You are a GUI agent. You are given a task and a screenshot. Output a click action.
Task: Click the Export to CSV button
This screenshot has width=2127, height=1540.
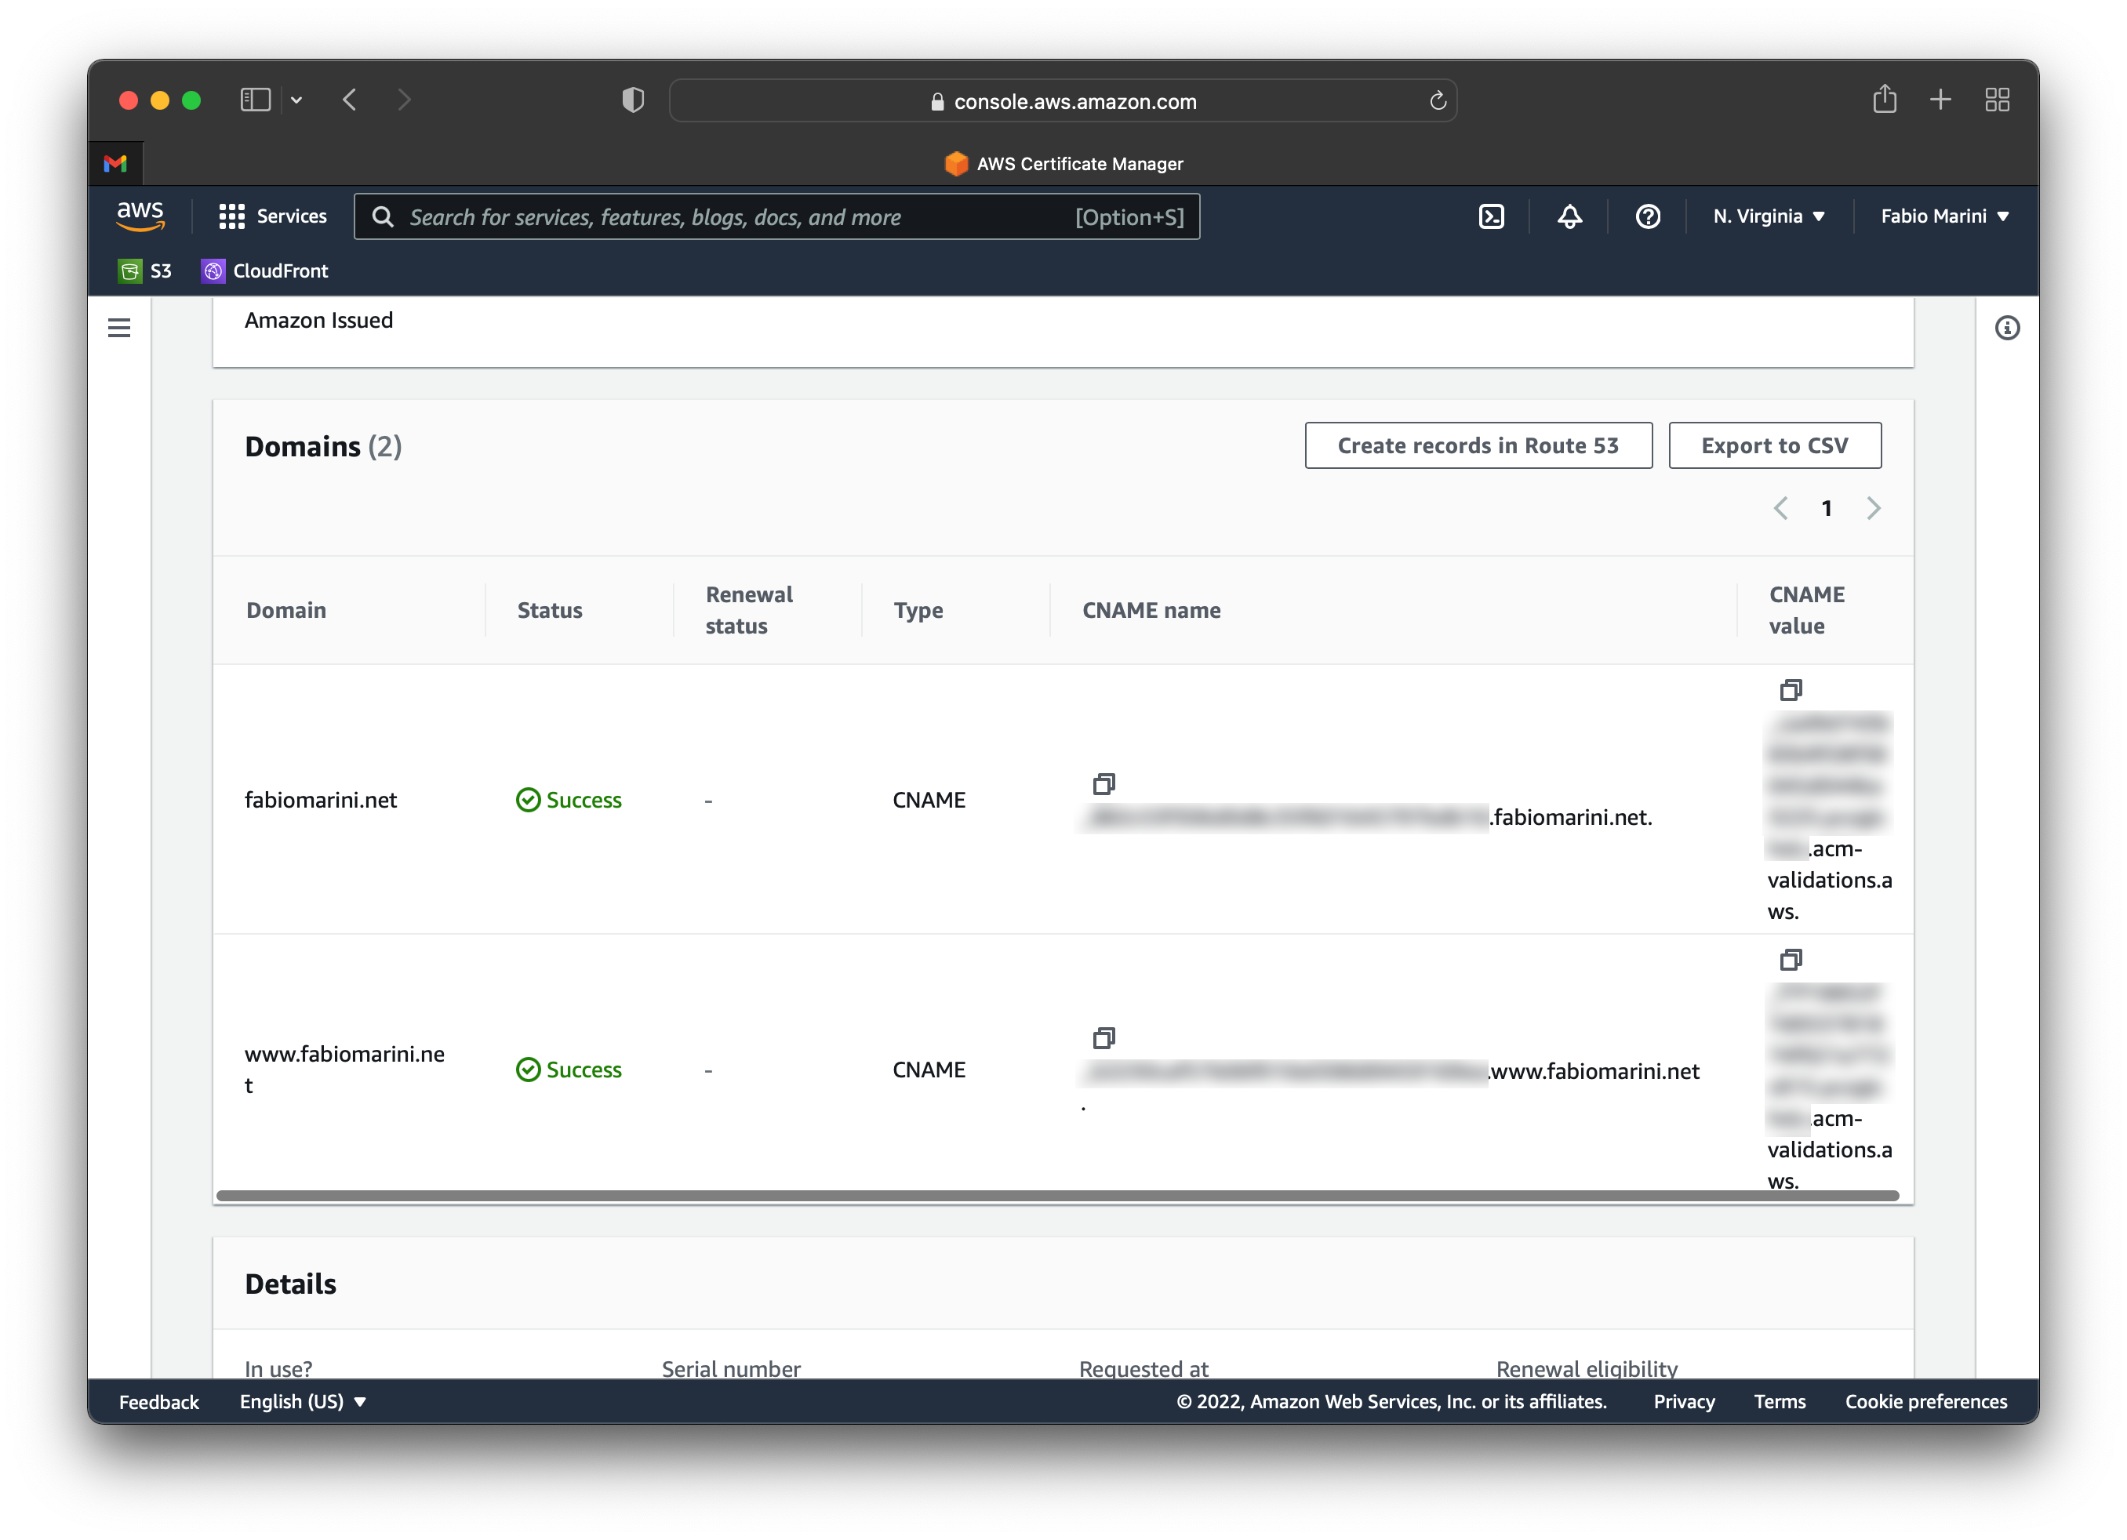point(1776,445)
